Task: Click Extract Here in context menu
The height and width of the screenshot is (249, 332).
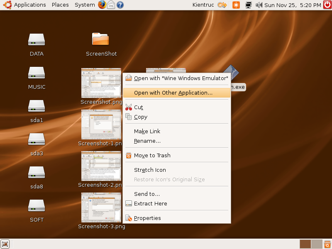Action: [x=150, y=204]
